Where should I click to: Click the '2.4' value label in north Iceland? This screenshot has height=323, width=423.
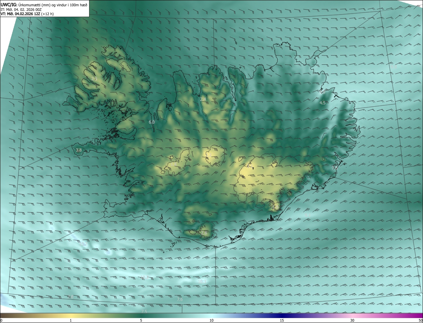pyautogui.click(x=203, y=99)
